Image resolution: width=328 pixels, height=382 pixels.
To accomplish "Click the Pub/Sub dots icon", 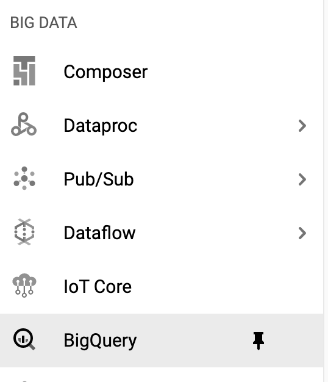I will [x=24, y=178].
